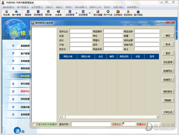Click the 进货仓位 input field
This screenshot has height=135, width=179.
tap(81, 31)
